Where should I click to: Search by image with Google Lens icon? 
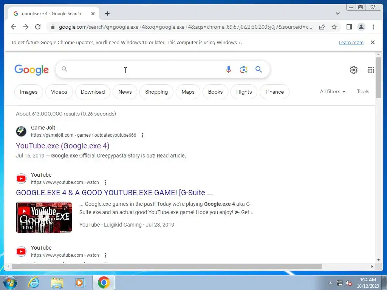(x=244, y=69)
